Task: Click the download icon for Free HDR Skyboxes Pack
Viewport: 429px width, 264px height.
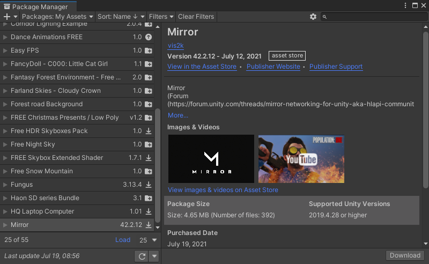Action: (149, 131)
